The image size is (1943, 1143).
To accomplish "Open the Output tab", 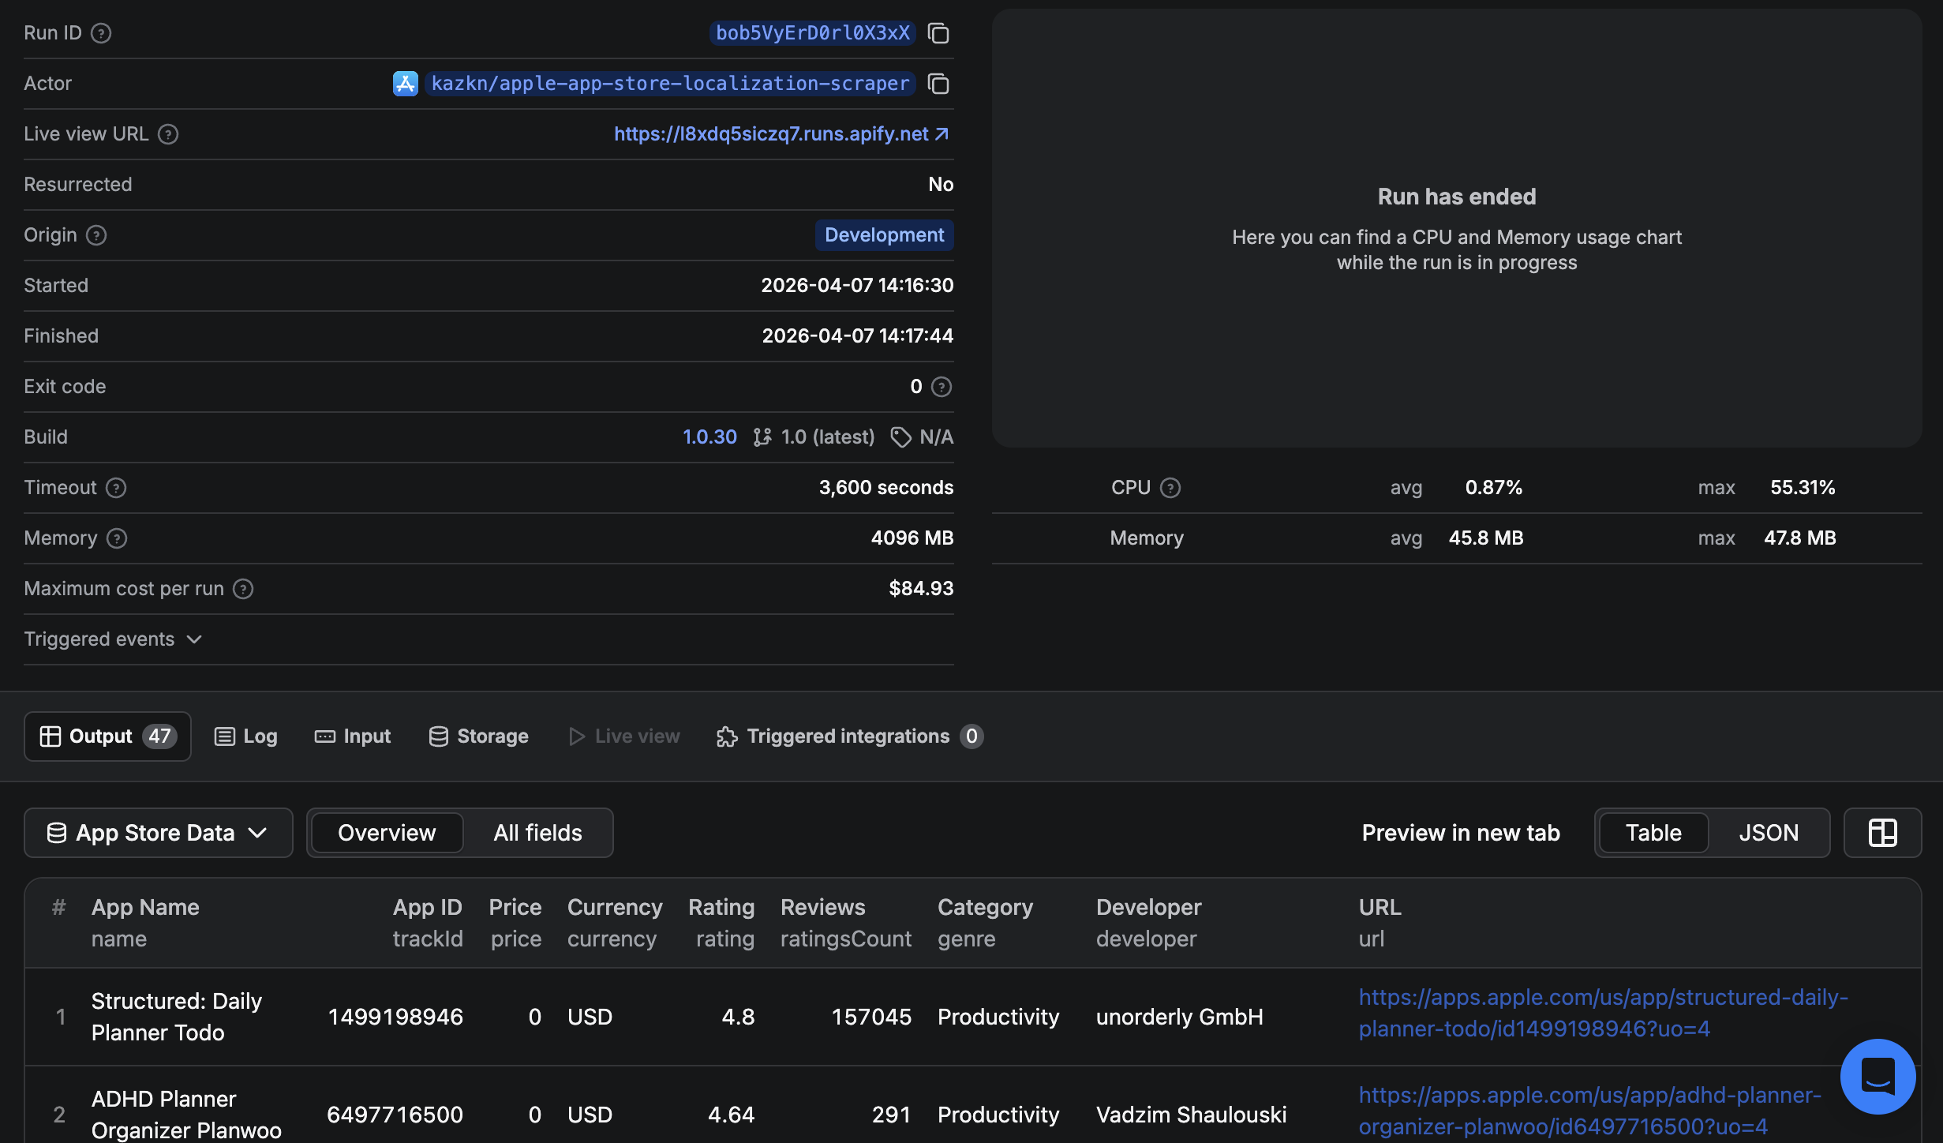I will [107, 736].
